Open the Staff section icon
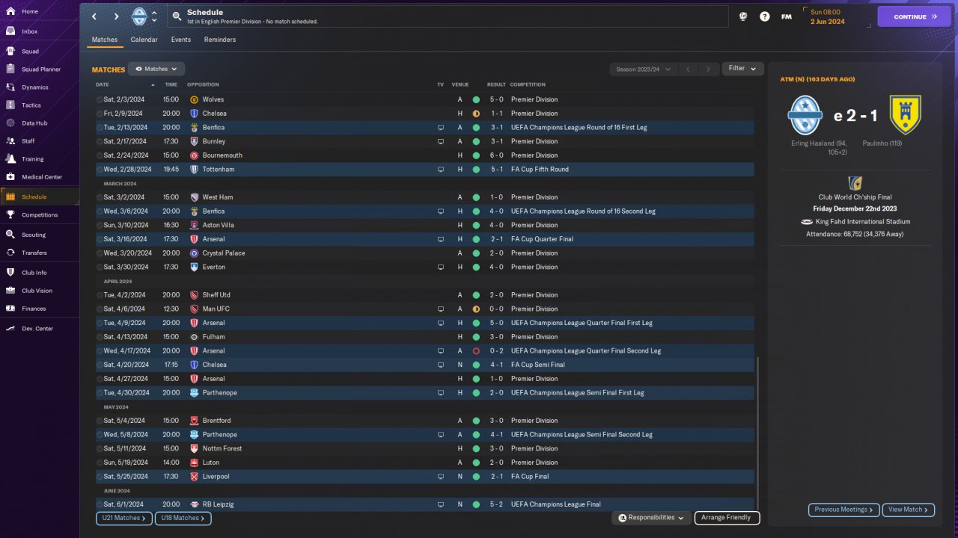The image size is (958, 538). (x=10, y=141)
